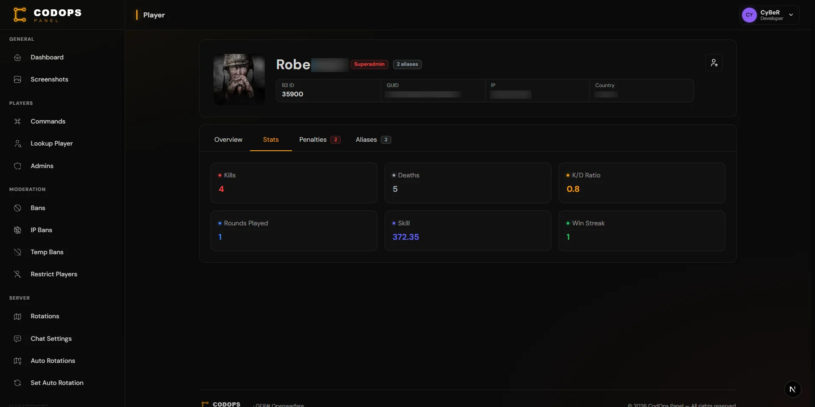Click the hidden GUID field
Image resolution: width=815 pixels, height=407 pixels.
click(423, 94)
